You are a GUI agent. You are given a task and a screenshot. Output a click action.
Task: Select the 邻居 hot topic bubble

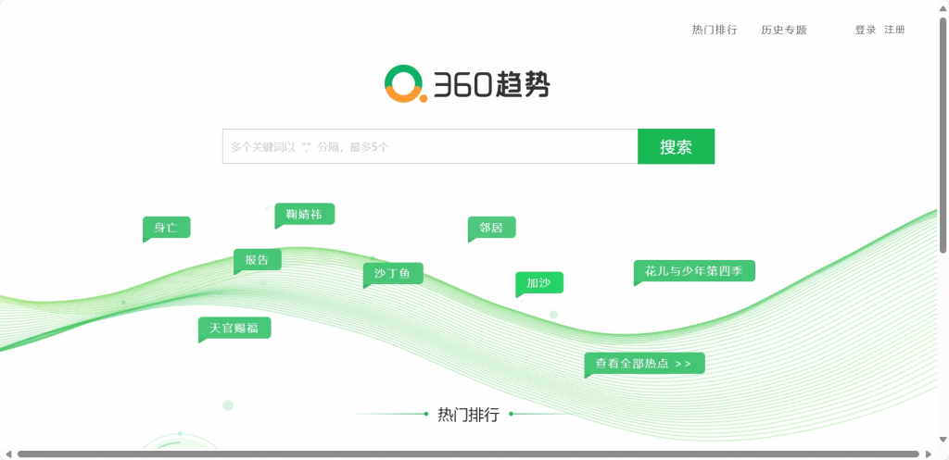(x=491, y=228)
